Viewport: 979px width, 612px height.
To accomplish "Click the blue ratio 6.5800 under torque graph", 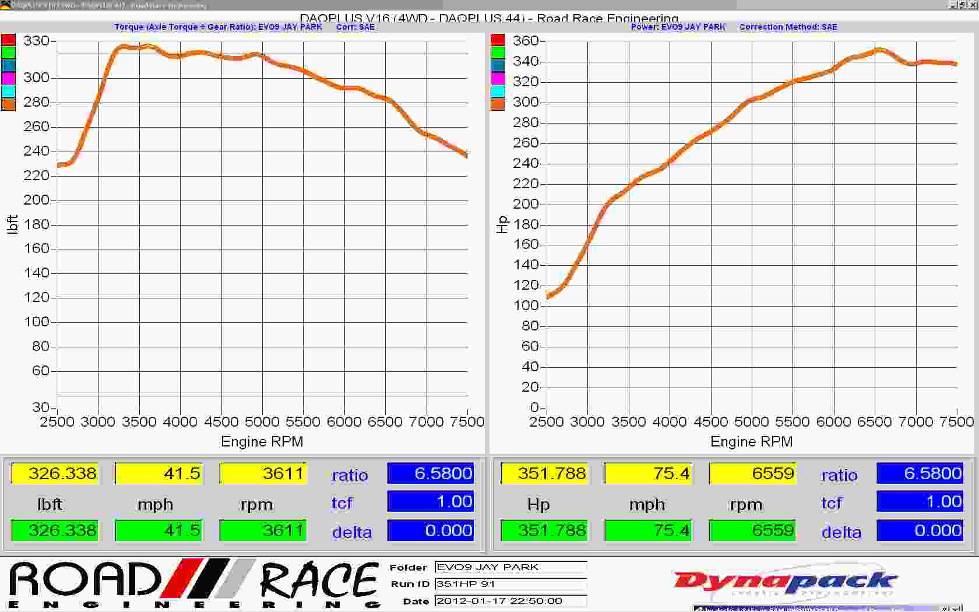I will tap(431, 473).
